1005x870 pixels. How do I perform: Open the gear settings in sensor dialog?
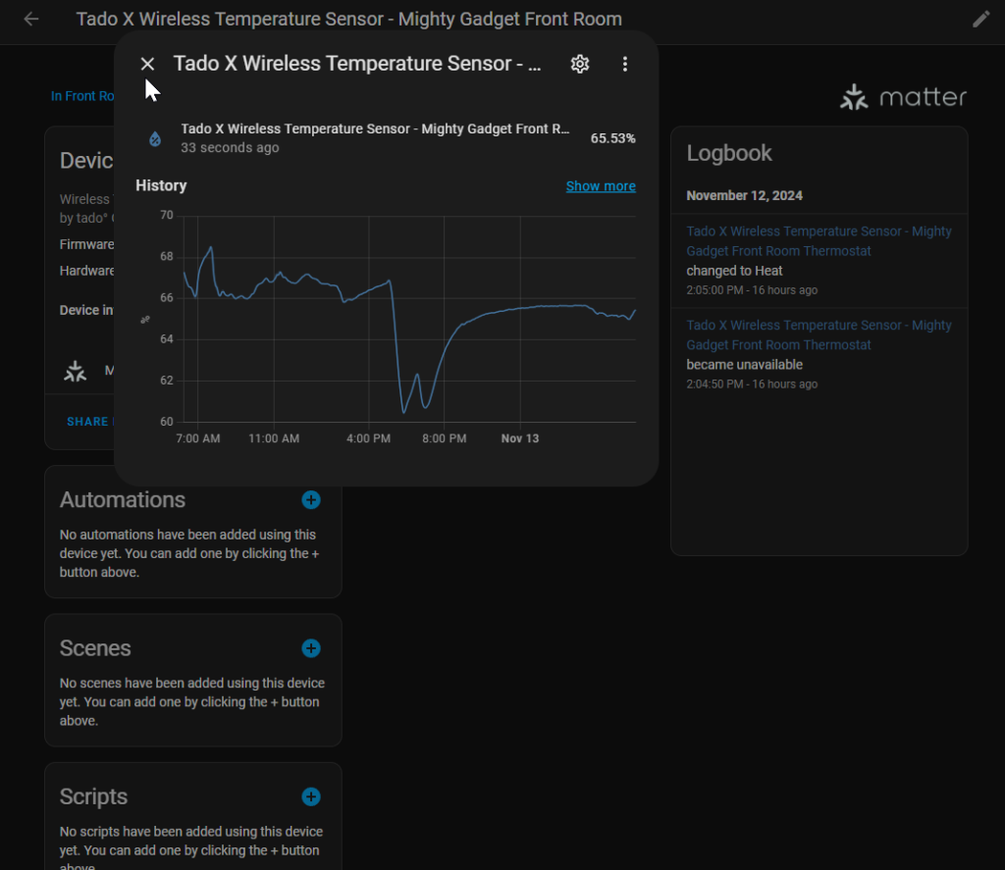[x=580, y=64]
